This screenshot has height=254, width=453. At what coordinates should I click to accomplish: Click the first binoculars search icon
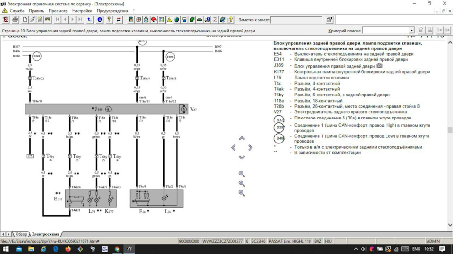tap(420, 30)
